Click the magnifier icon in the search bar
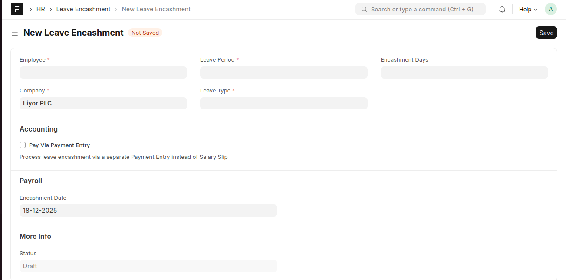This screenshot has width=566, height=280. click(x=364, y=9)
